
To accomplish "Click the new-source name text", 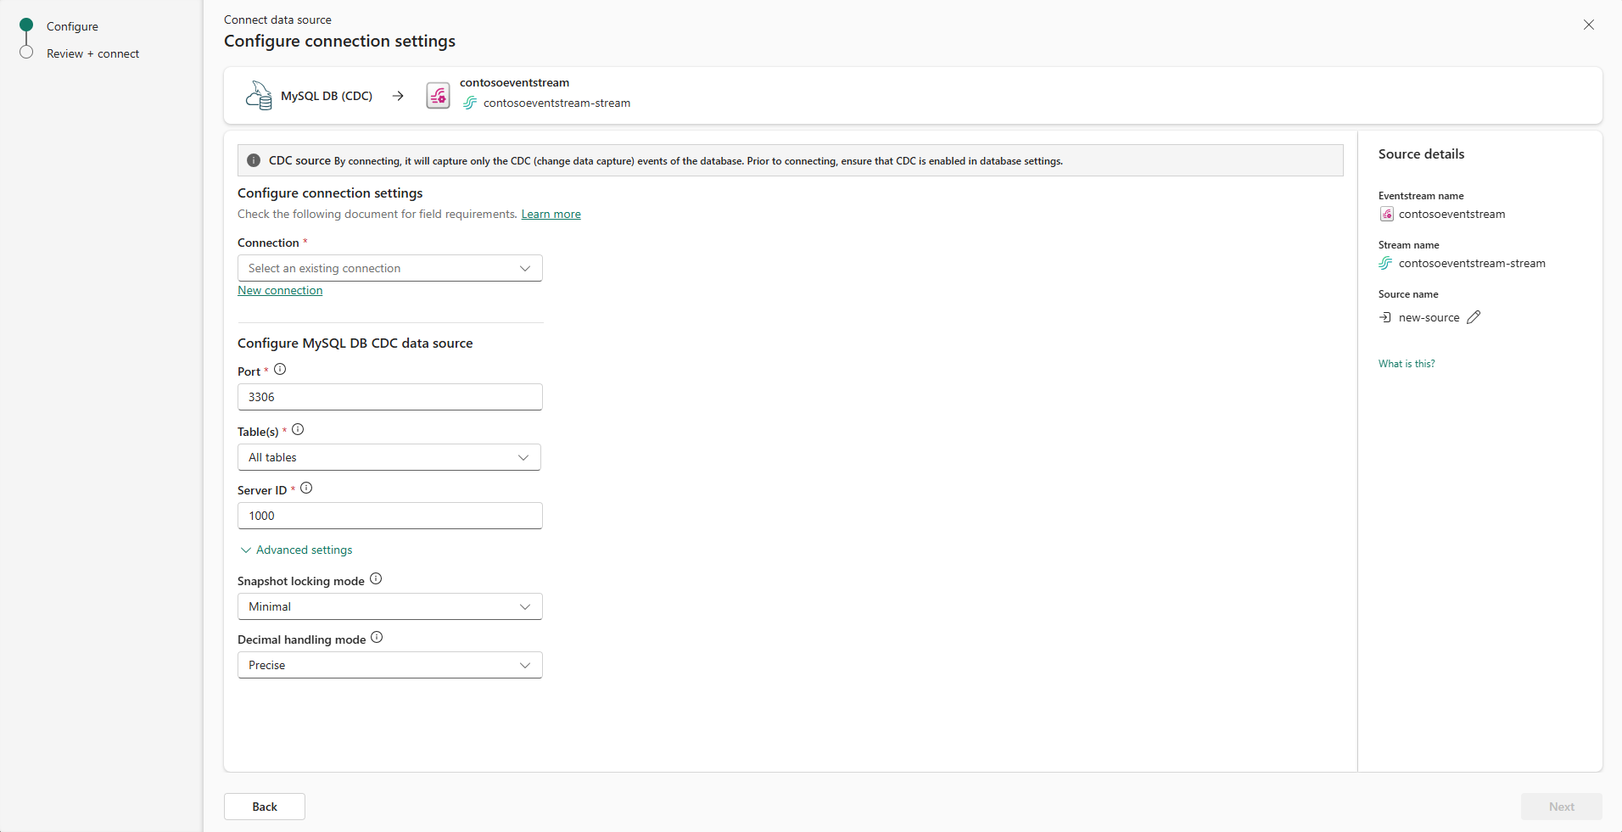I will click(x=1429, y=318).
